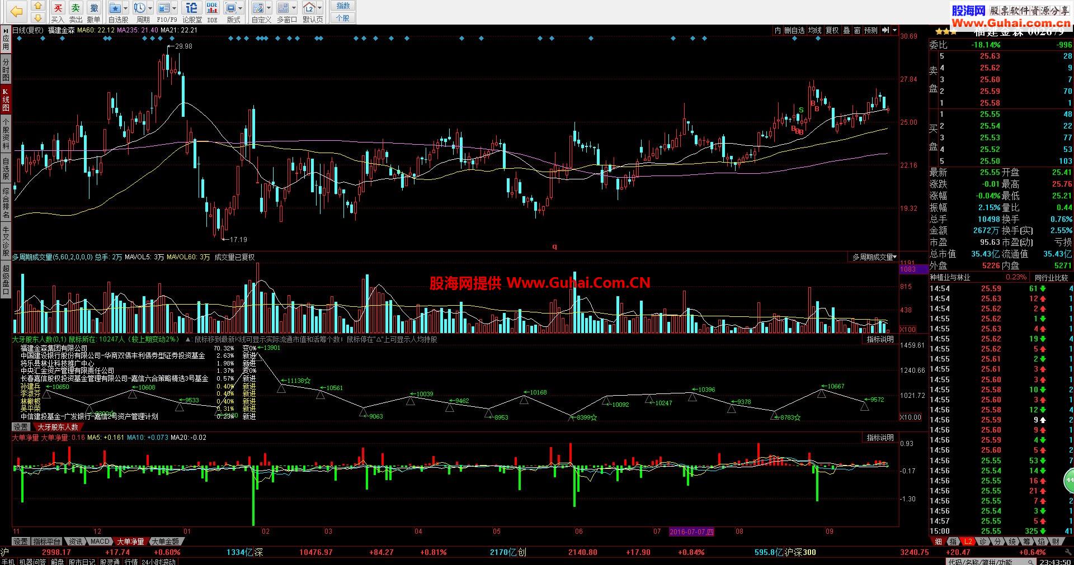
Task: Expand the 版式 layout dropdown arrow
Action: click(241, 8)
